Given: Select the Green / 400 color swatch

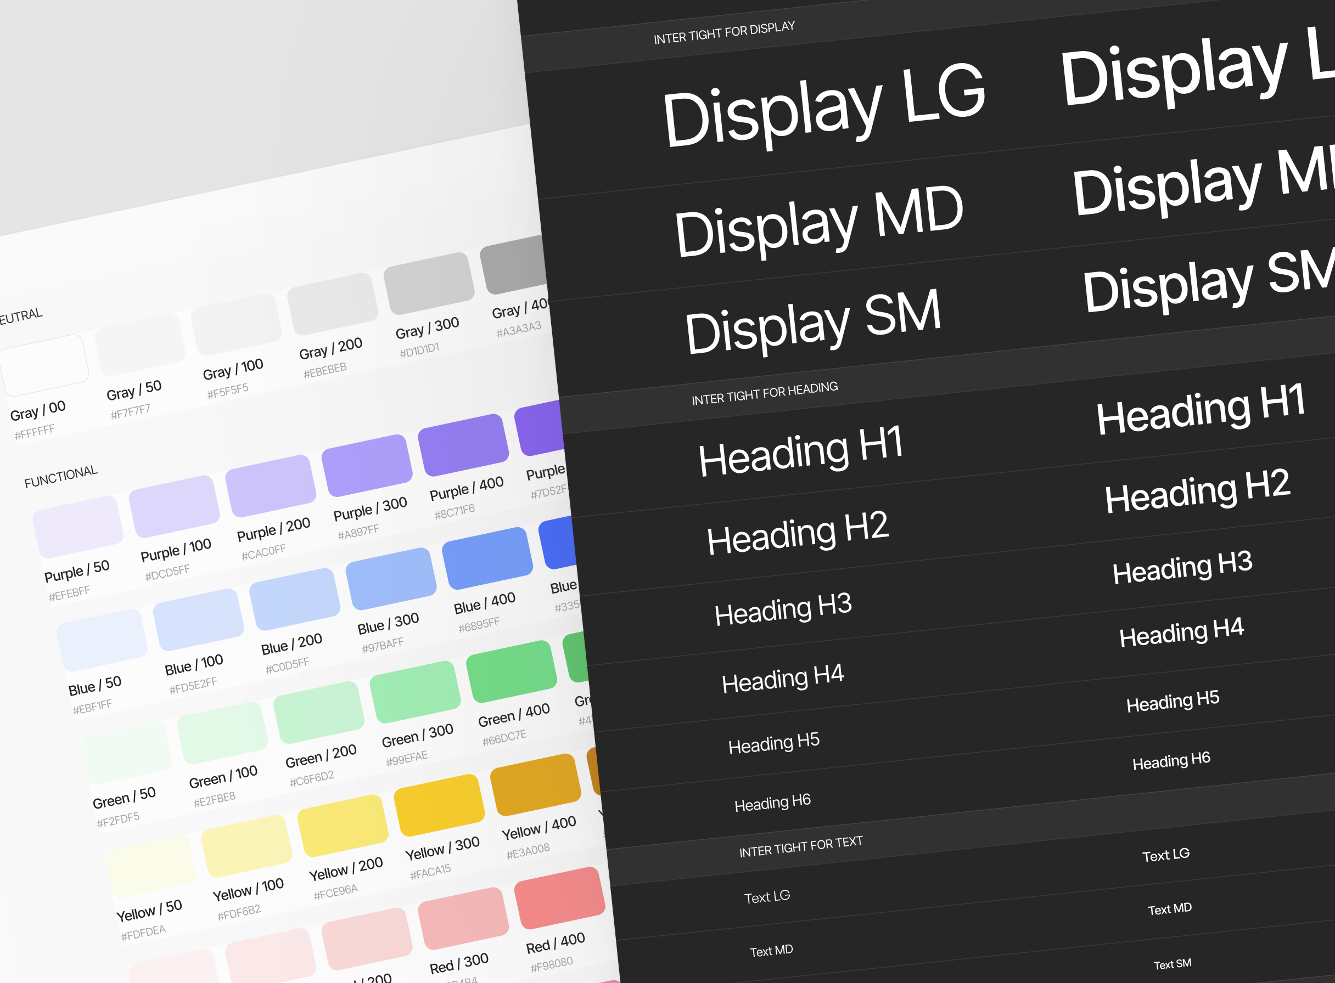Looking at the screenshot, I should pos(512,672).
